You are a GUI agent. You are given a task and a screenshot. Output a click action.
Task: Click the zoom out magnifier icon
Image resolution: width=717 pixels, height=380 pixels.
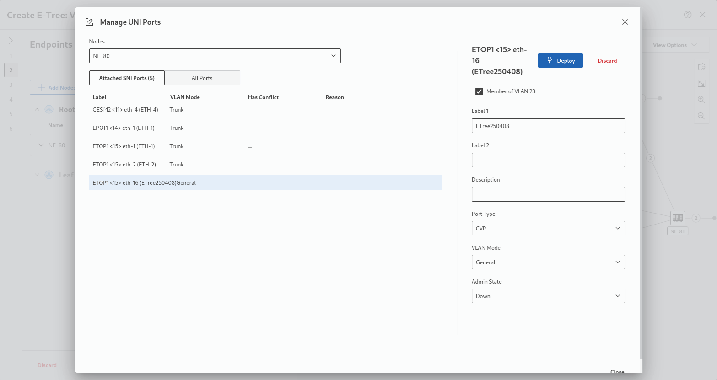[701, 116]
